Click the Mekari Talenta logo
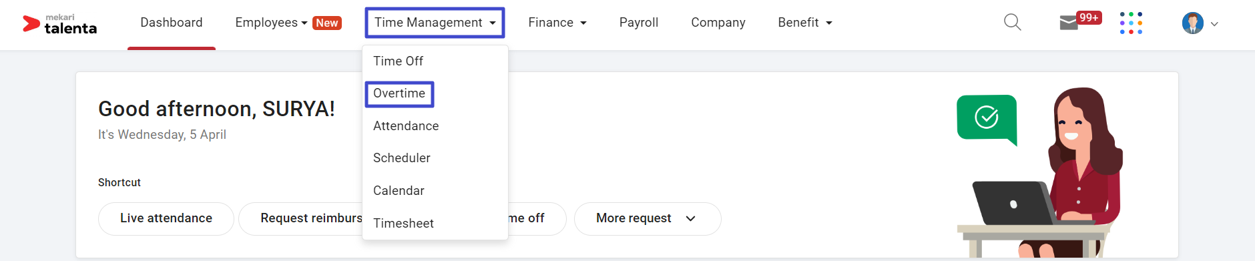The width and height of the screenshot is (1255, 261). pos(60,25)
